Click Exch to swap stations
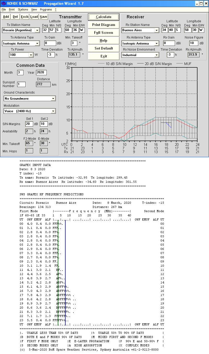 (25, 17)
